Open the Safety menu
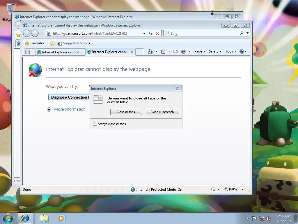Image resolution: width=298 pixels, height=224 pixels. tap(215, 51)
